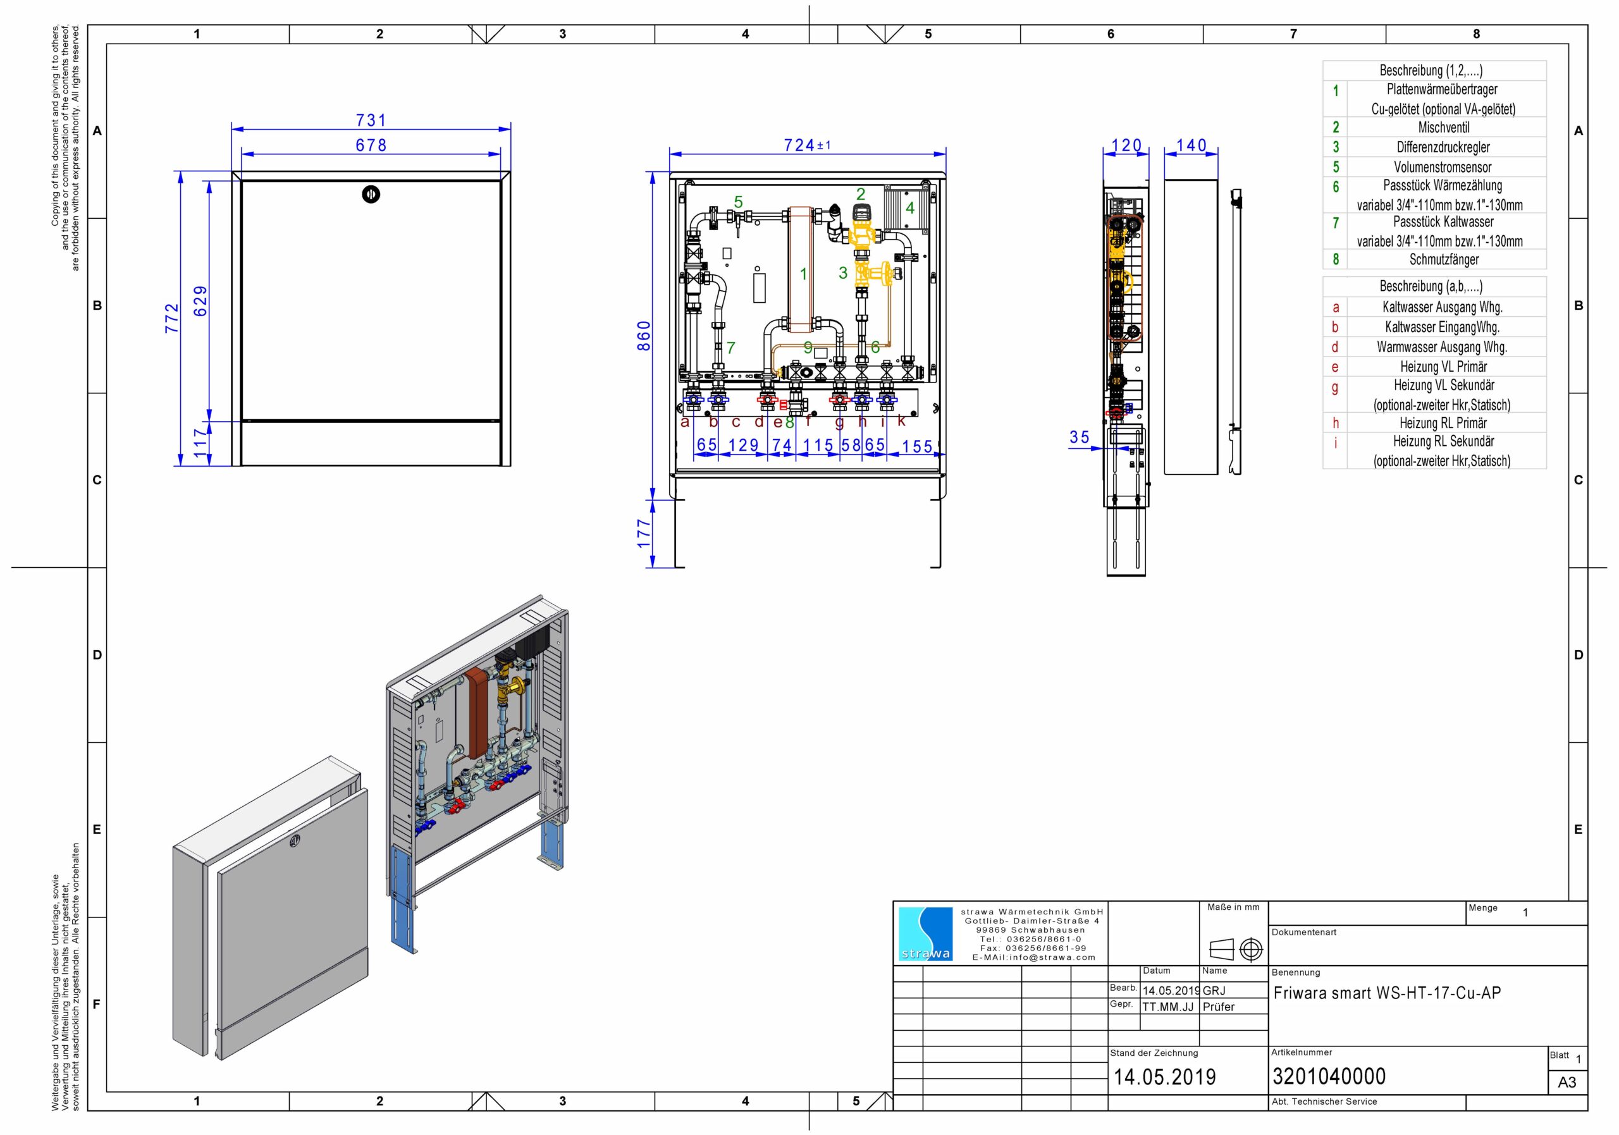The width and height of the screenshot is (1619, 1135).
Task: Click the Schmutzfänger legend entry
Action: (x=1443, y=259)
